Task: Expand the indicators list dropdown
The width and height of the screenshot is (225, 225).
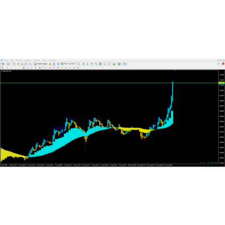Action: click(x=116, y=64)
